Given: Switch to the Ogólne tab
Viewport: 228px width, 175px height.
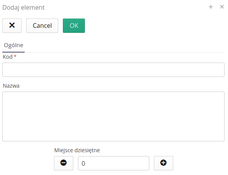Looking at the screenshot, I should (x=14, y=45).
